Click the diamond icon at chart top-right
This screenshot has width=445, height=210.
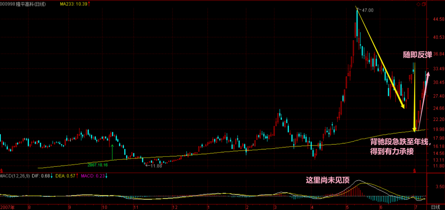(418, 4)
